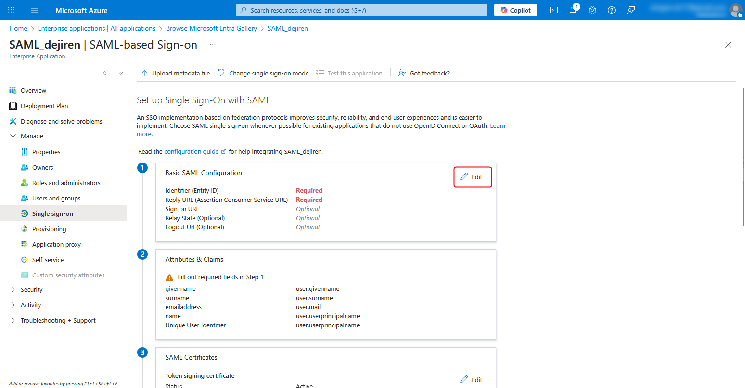This screenshot has width=745, height=388.
Task: Click Reply URL (Assertion Consumer Service URL) text
Action: (227, 200)
